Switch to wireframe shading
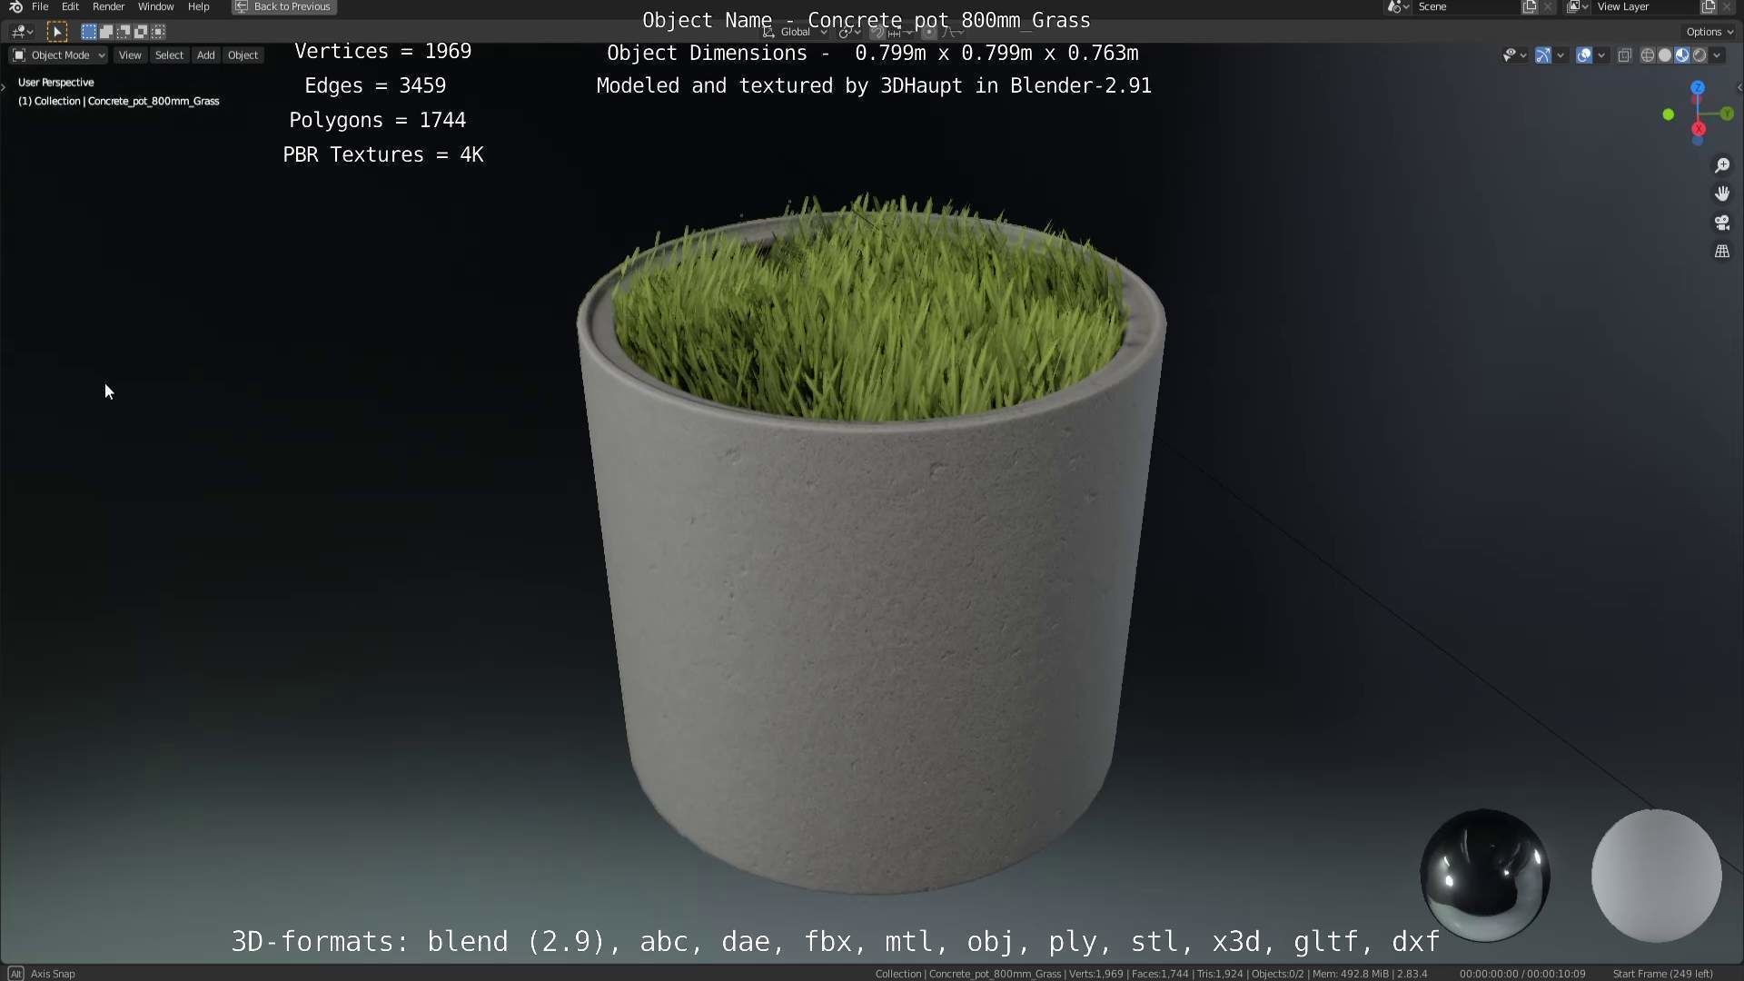 click(x=1647, y=55)
